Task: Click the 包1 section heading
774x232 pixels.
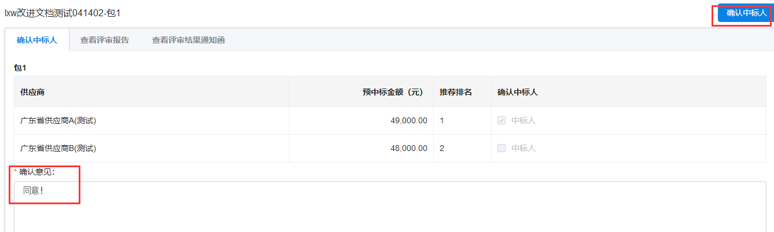Action: tap(20, 68)
